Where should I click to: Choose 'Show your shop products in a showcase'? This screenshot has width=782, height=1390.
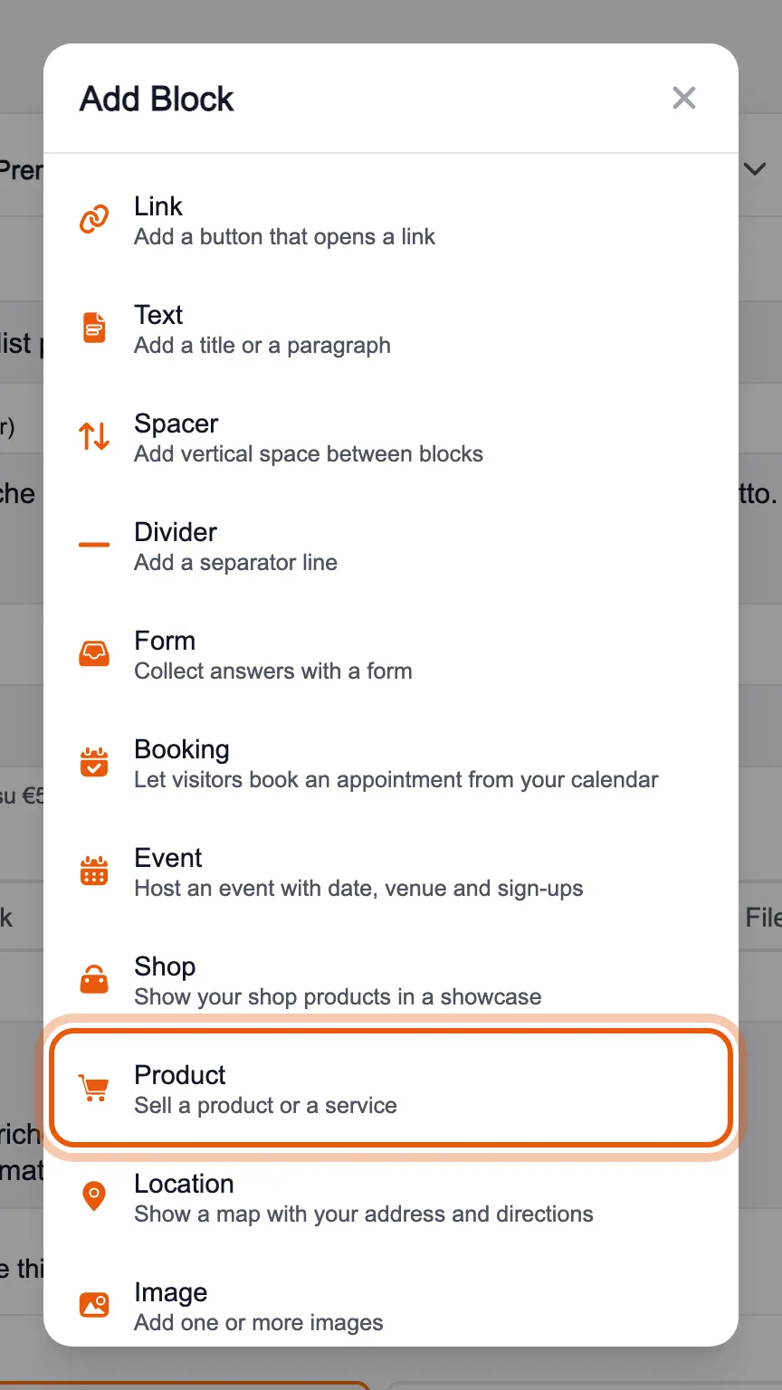338,997
